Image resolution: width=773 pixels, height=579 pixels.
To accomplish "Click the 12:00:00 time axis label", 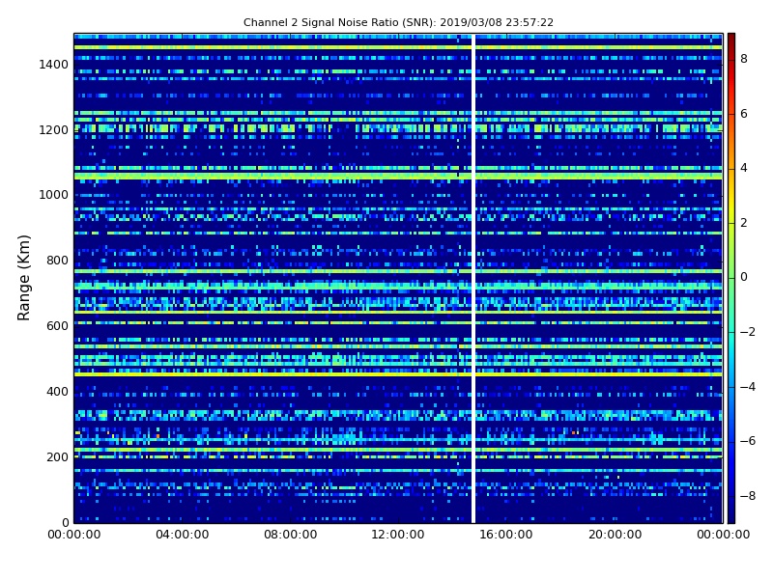I will coord(398,535).
